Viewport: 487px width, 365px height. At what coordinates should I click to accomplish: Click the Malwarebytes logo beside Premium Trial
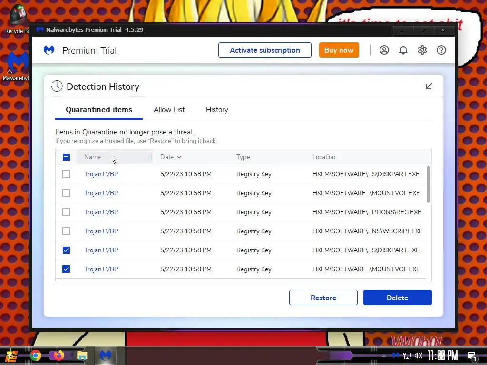click(x=49, y=50)
